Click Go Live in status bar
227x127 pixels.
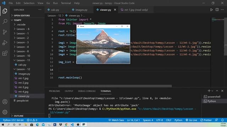click(191, 120)
